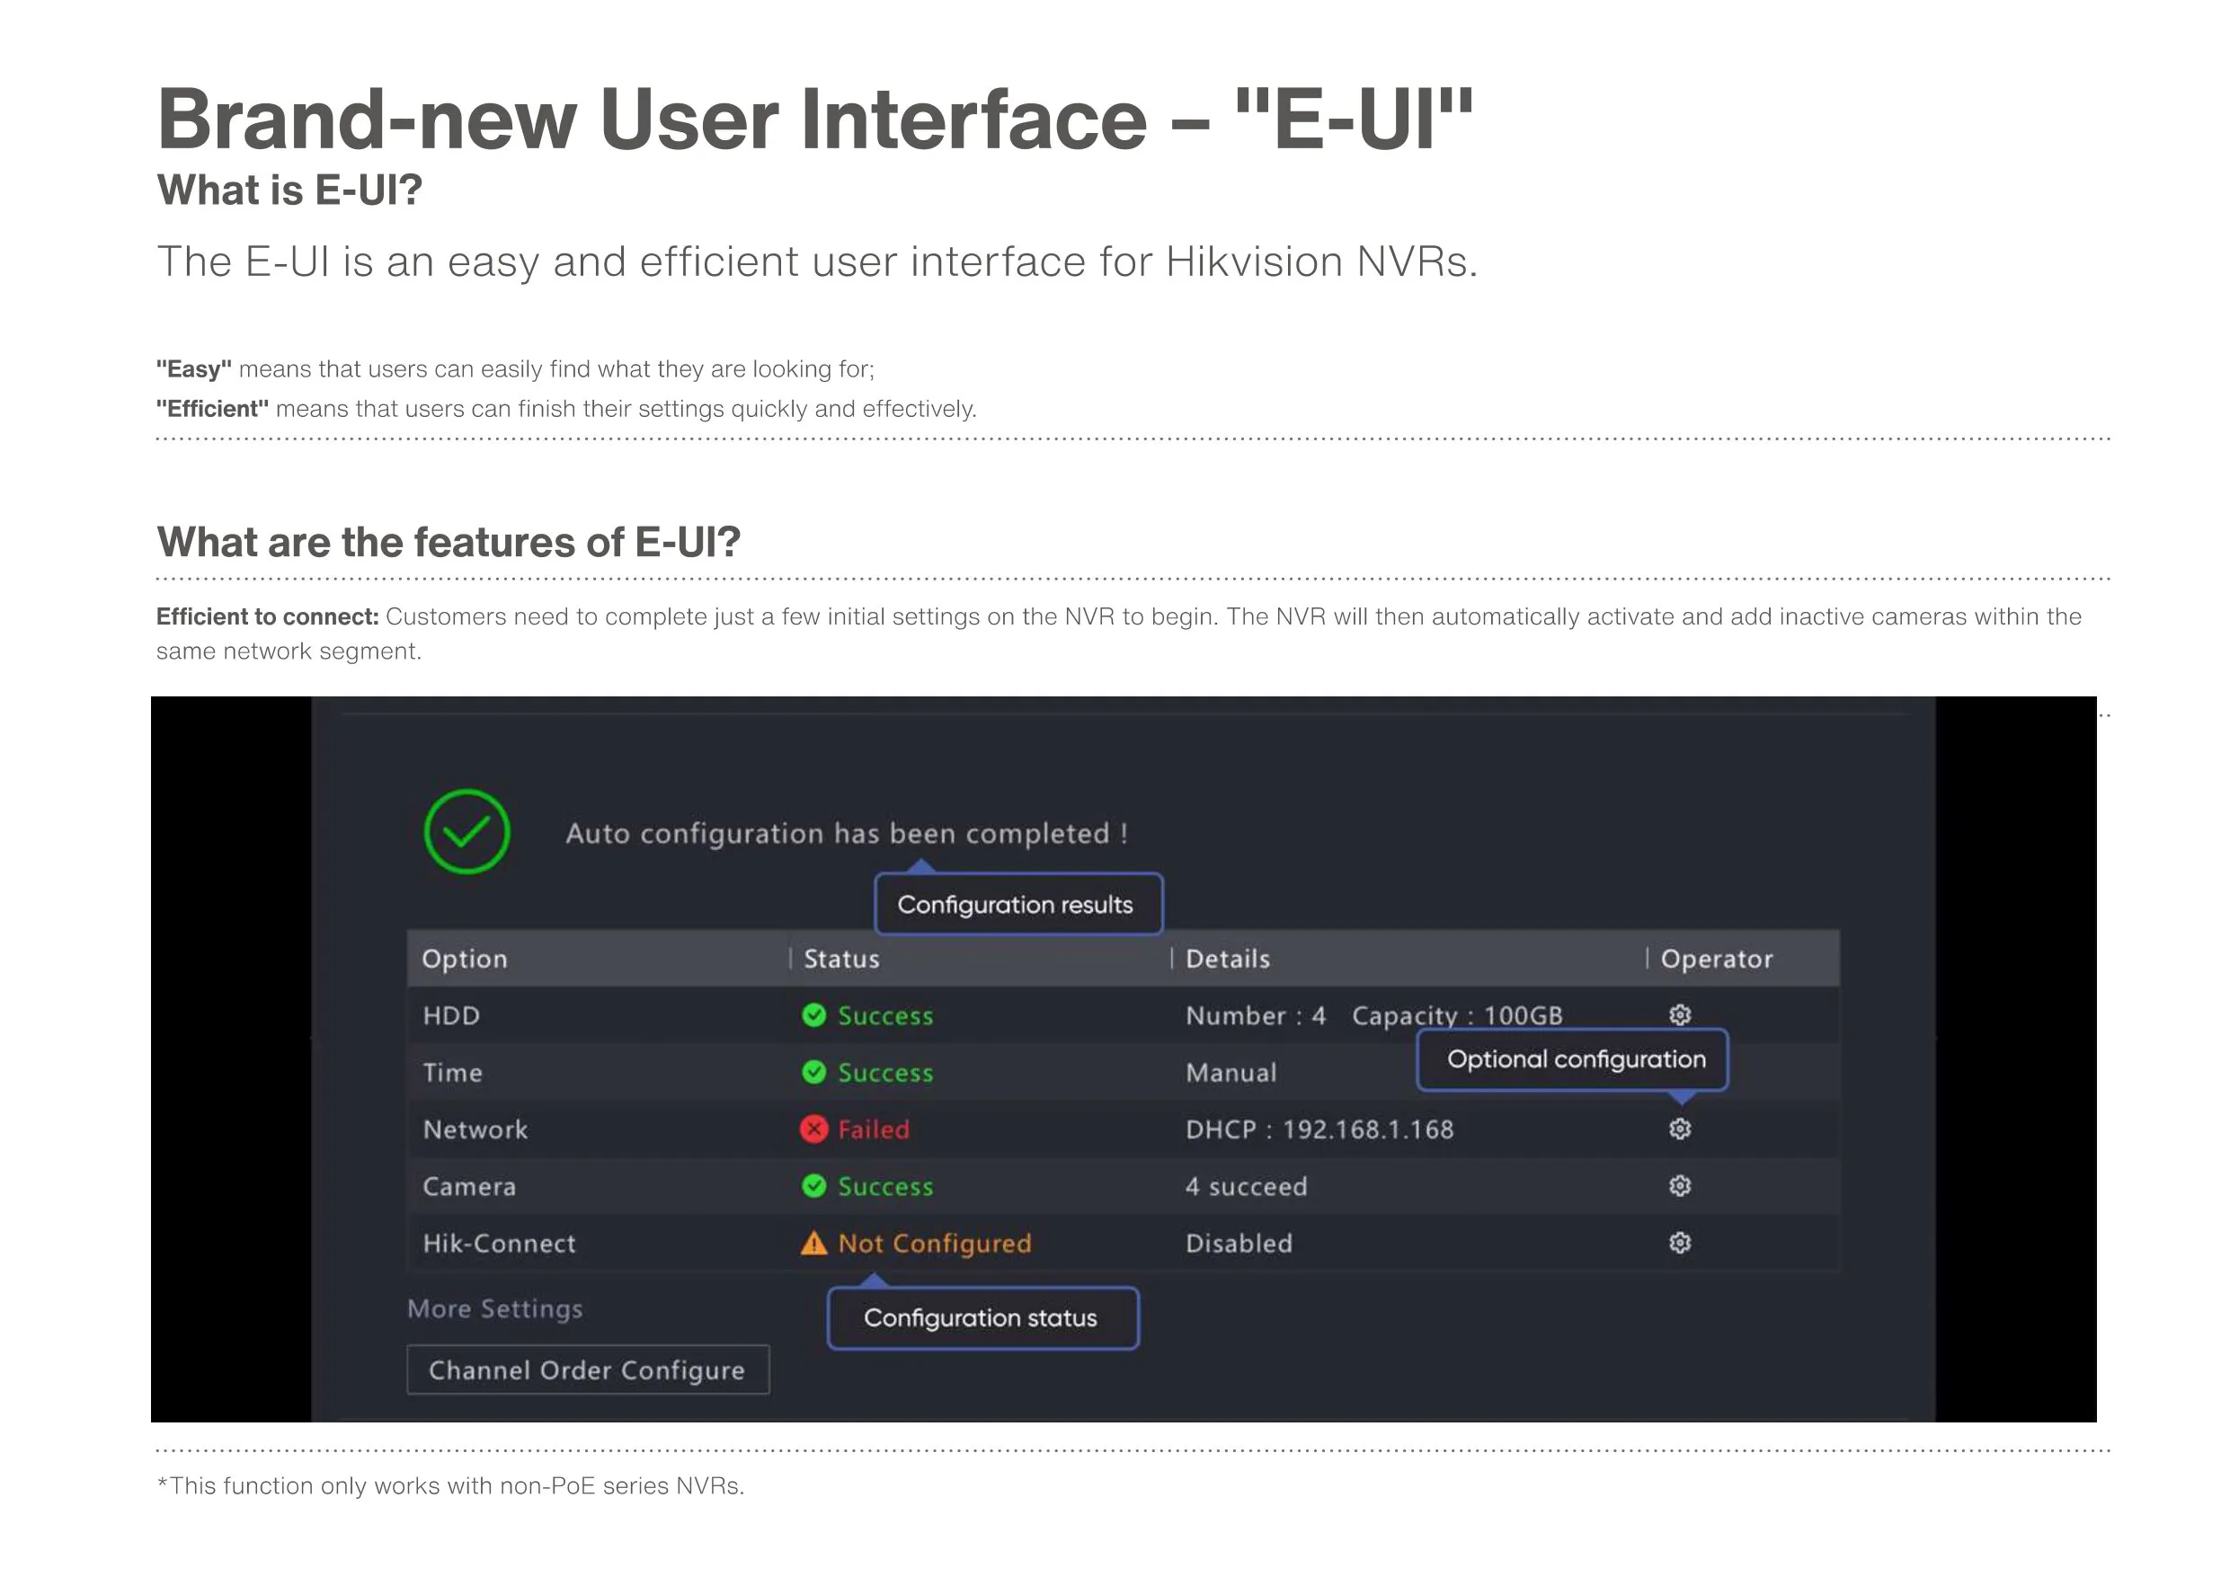Screen dimensions: 2230x1577
Task: Click 'Auto configuration has been completed' message
Action: (846, 833)
